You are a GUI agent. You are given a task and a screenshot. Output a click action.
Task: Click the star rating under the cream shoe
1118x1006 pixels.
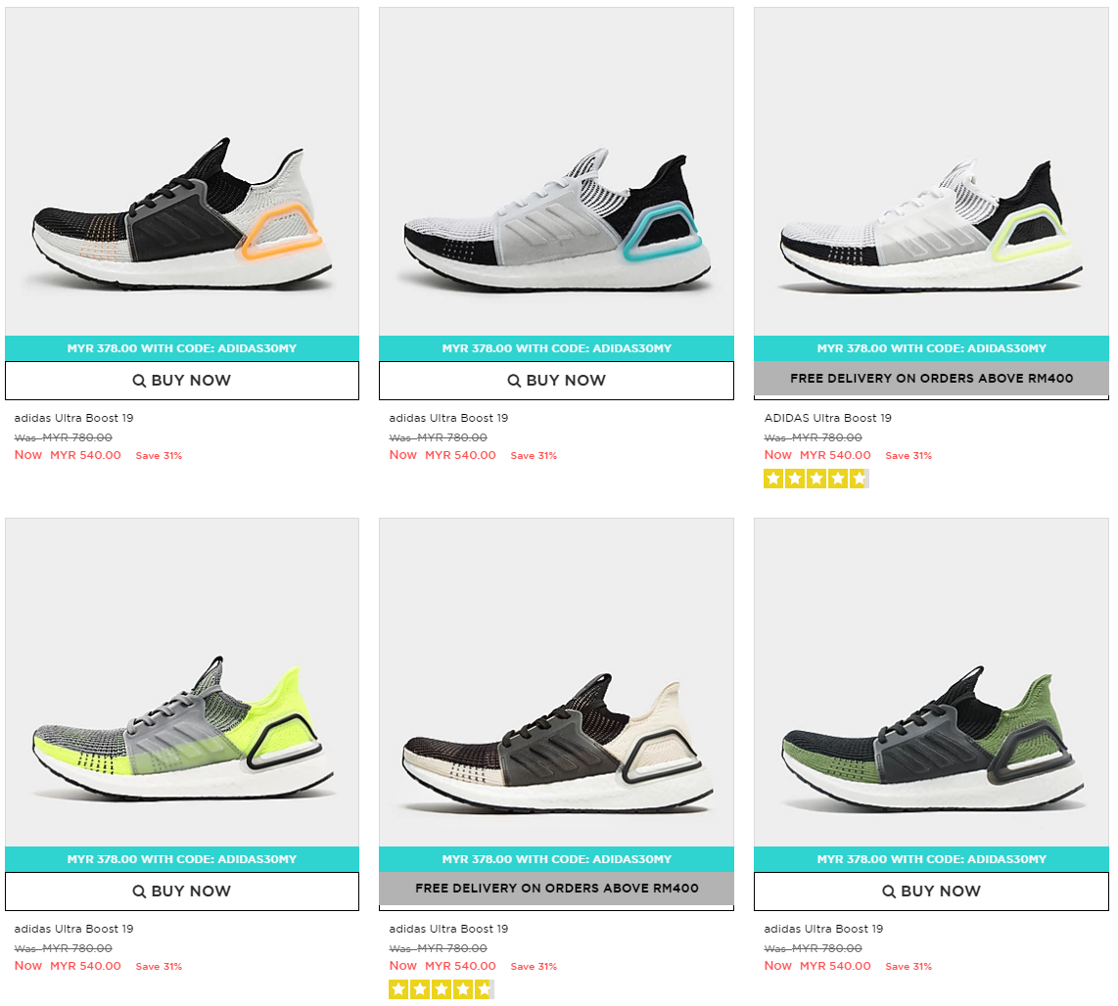pyautogui.click(x=442, y=989)
